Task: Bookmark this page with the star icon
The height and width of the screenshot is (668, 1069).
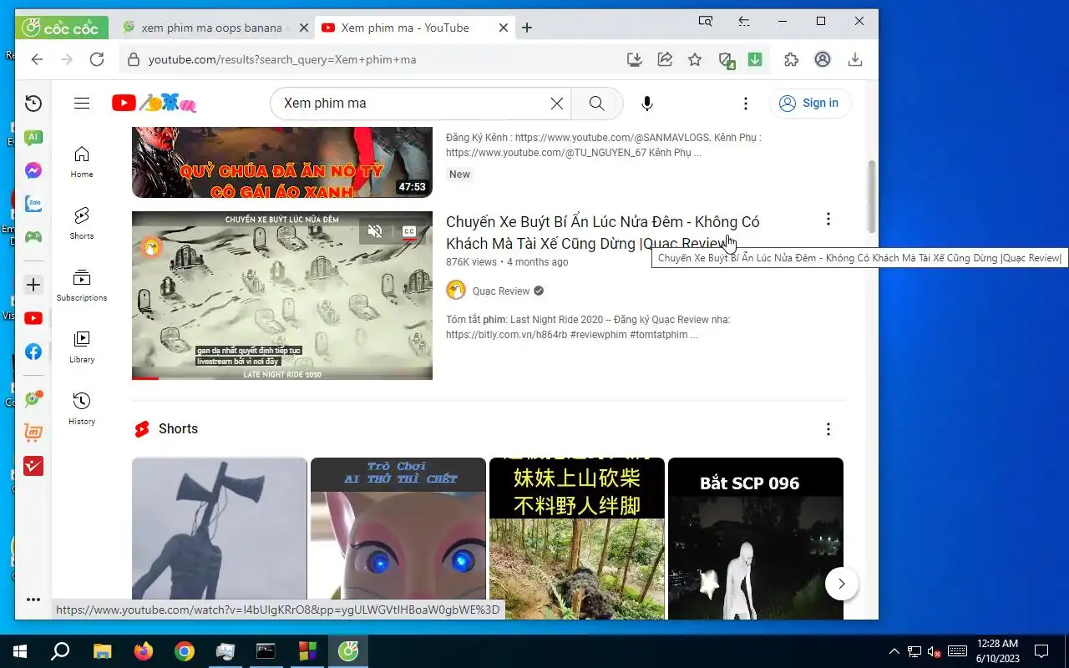Action: [695, 59]
